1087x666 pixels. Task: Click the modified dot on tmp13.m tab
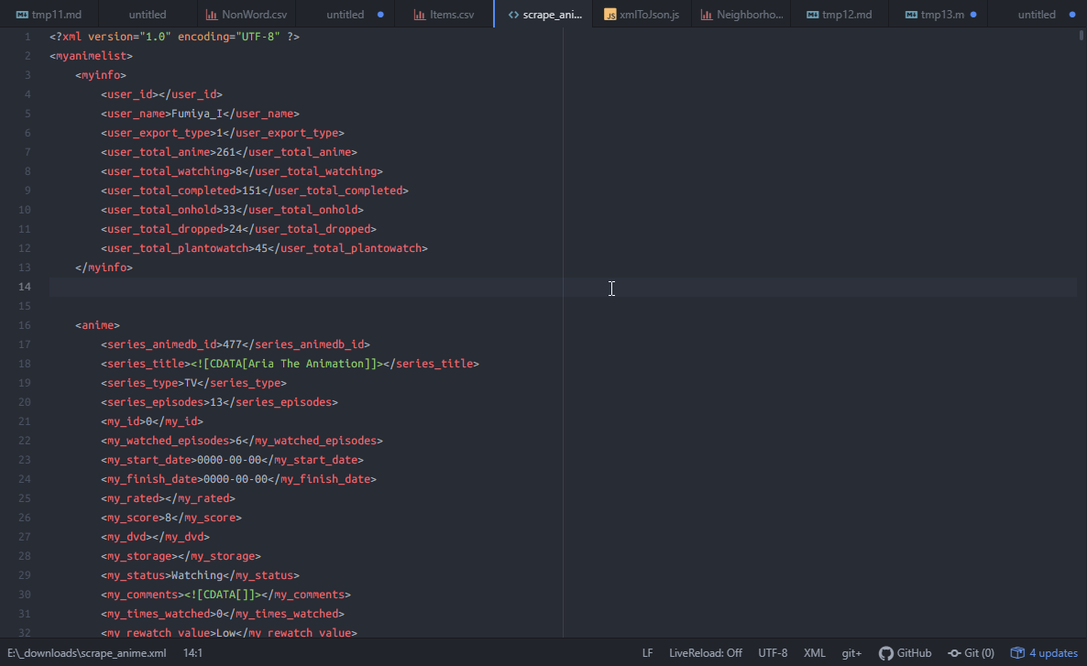[973, 15]
